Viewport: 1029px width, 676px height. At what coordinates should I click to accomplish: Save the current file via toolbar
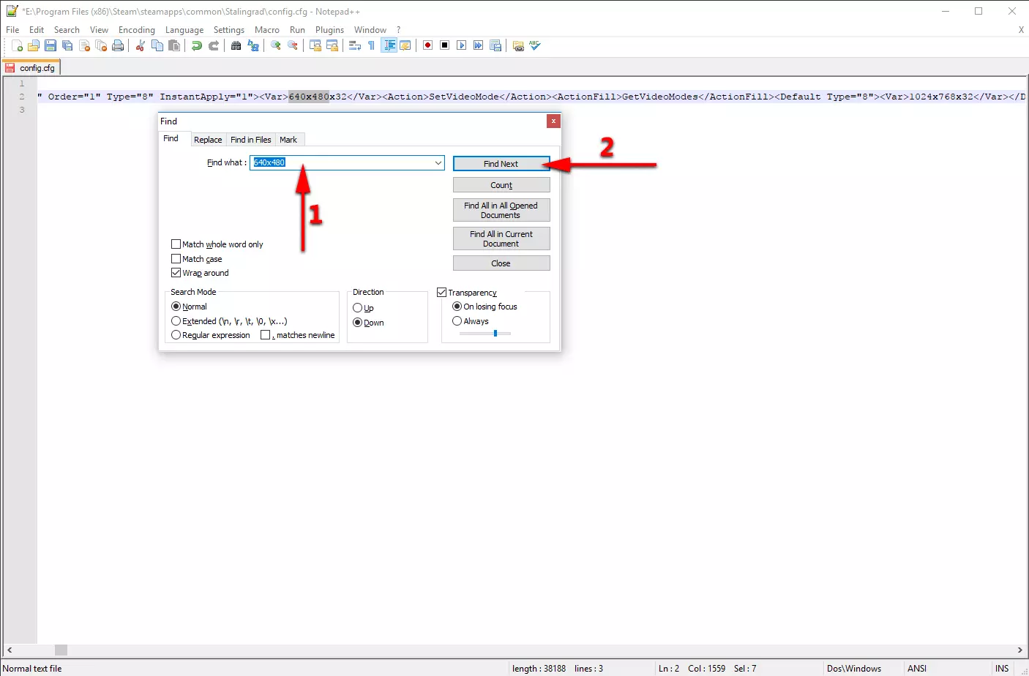click(x=50, y=45)
